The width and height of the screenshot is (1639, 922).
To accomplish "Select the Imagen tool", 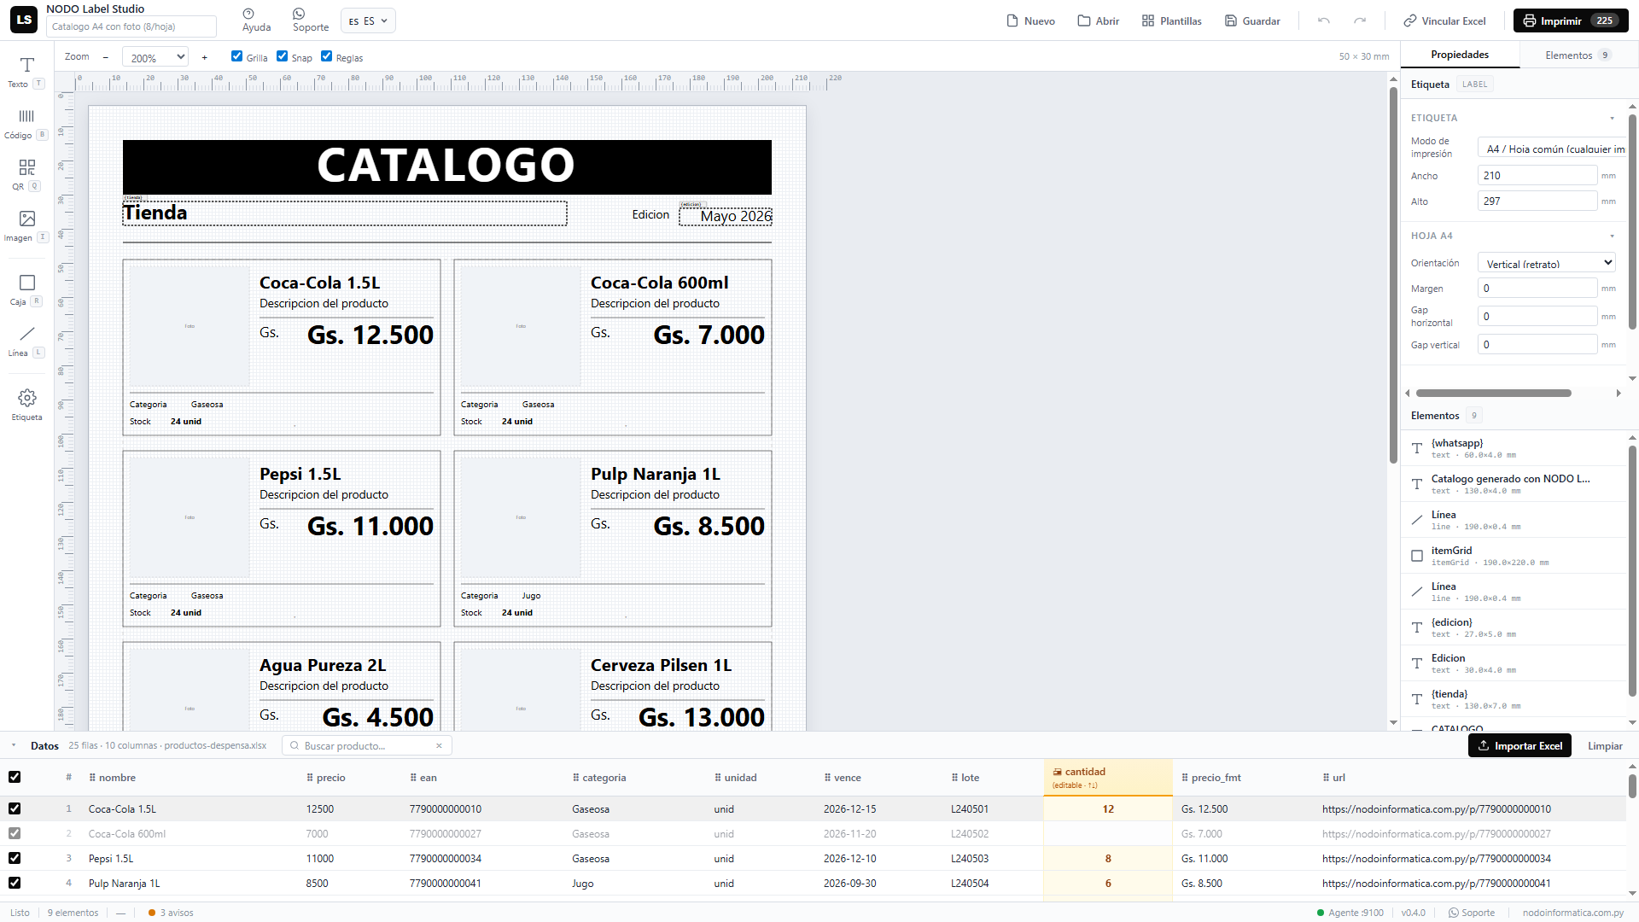I will click(x=26, y=225).
